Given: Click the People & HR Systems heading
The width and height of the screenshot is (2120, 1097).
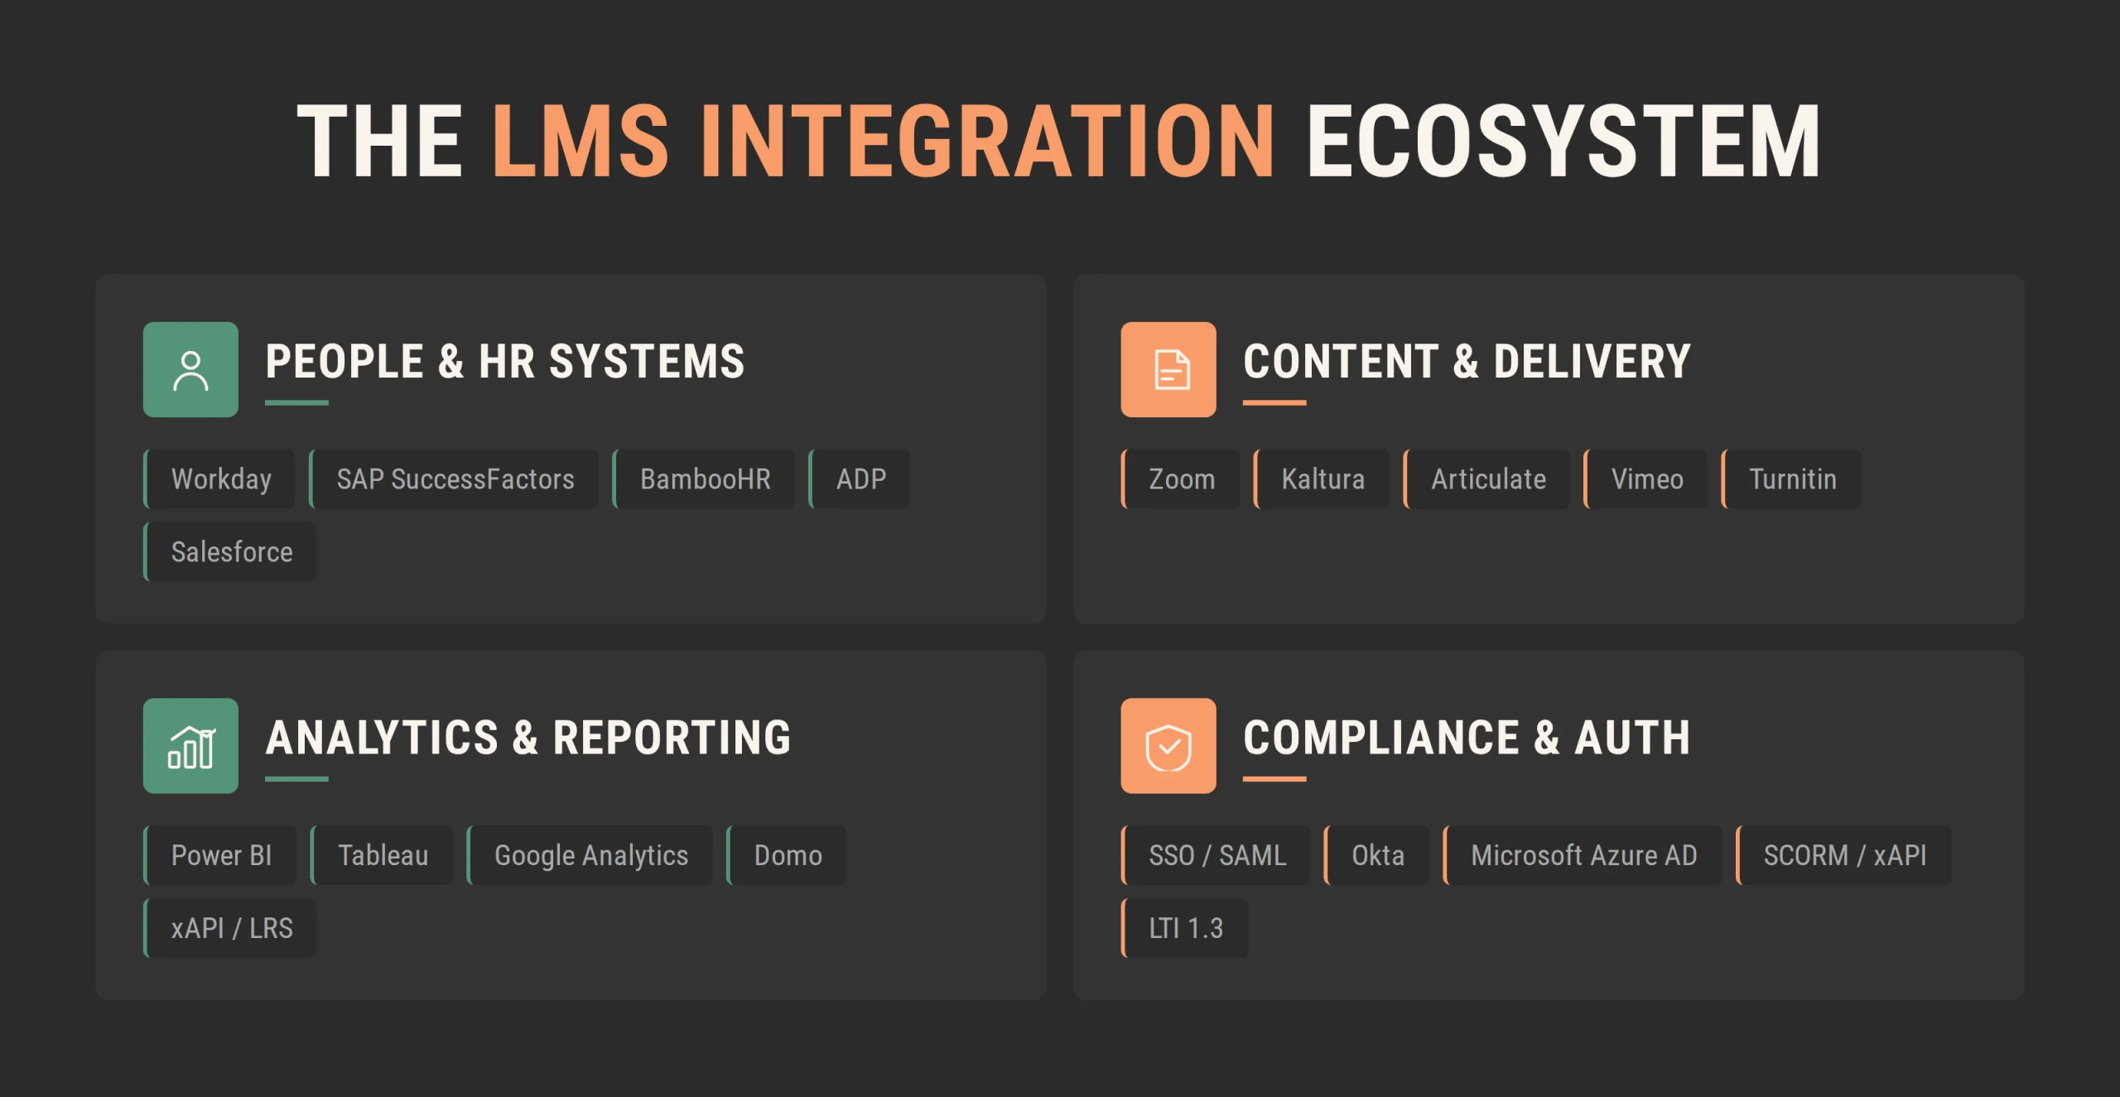Looking at the screenshot, I should pos(505,362).
